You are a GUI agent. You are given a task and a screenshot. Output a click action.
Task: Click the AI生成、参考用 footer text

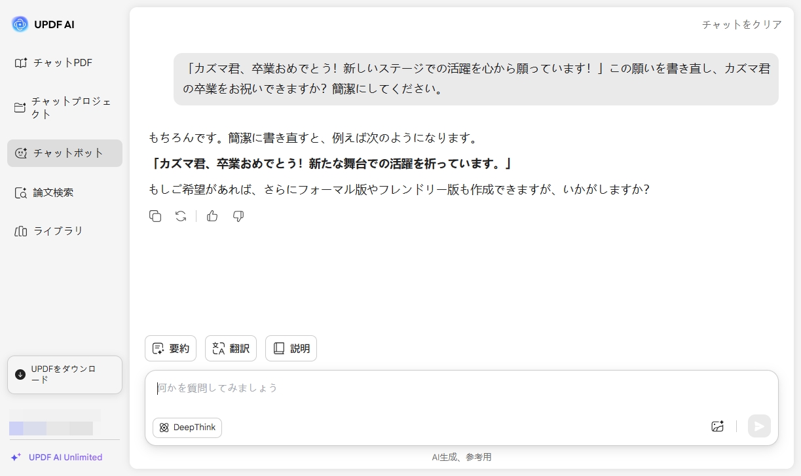(x=461, y=457)
